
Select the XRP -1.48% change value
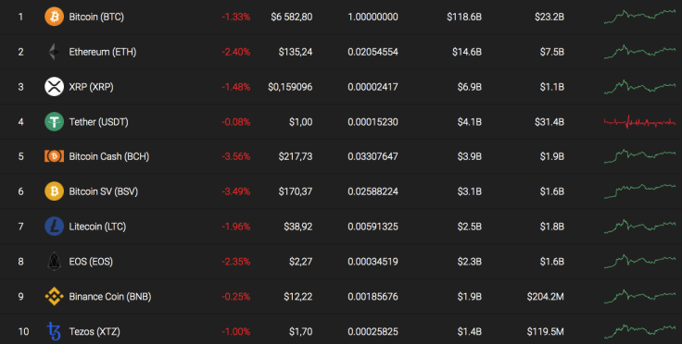tap(236, 87)
